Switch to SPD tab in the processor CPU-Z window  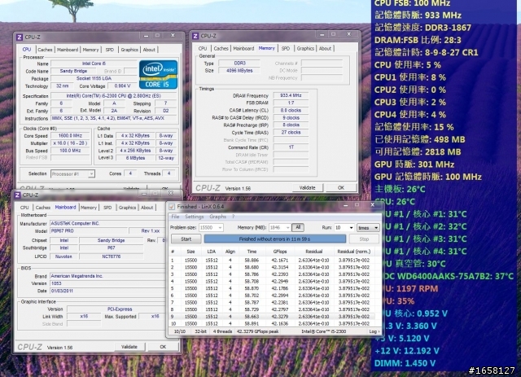110,50
